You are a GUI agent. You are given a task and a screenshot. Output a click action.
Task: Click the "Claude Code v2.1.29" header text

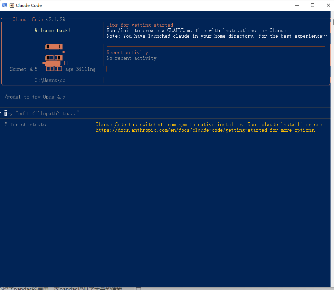point(39,19)
